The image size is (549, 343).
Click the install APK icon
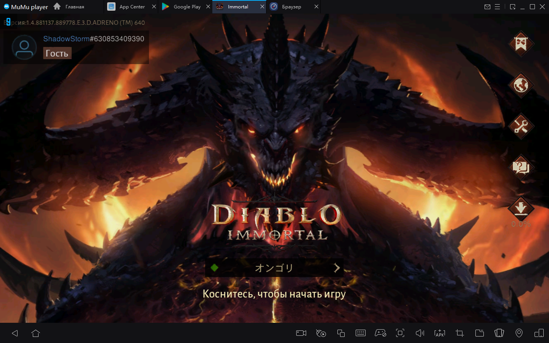click(440, 333)
